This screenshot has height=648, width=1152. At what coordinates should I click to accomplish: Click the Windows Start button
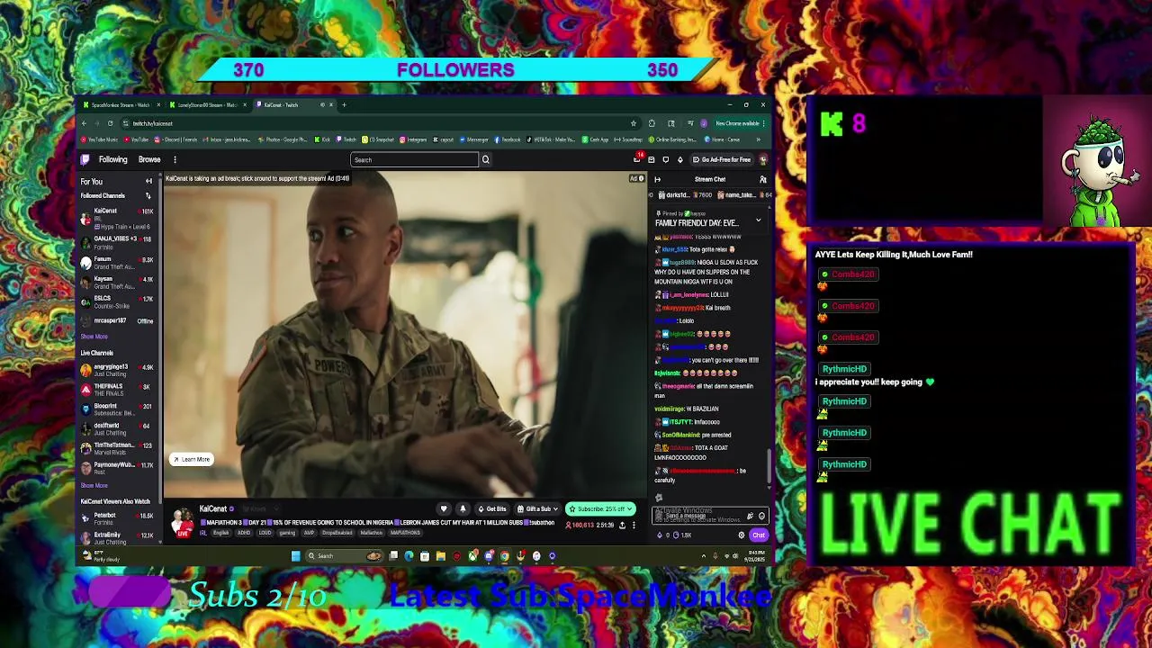295,556
